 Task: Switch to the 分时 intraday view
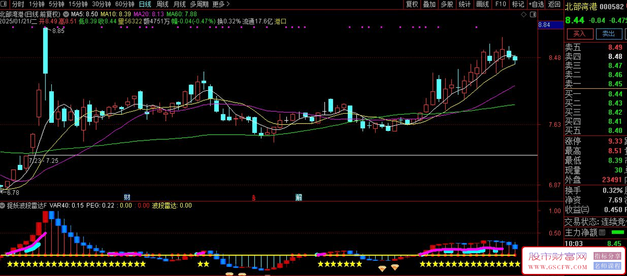tap(18, 4)
